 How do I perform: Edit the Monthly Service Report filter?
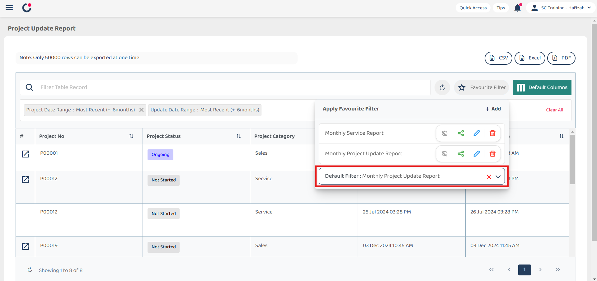point(477,133)
